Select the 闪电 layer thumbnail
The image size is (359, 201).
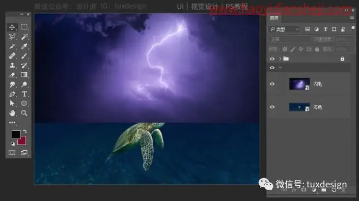tap(299, 84)
